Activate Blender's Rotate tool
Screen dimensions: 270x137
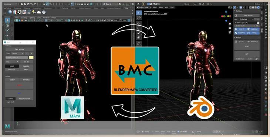(x=139, y=28)
